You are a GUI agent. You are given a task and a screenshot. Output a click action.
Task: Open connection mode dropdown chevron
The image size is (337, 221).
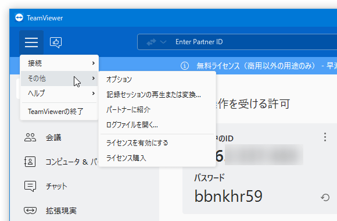pos(163,42)
